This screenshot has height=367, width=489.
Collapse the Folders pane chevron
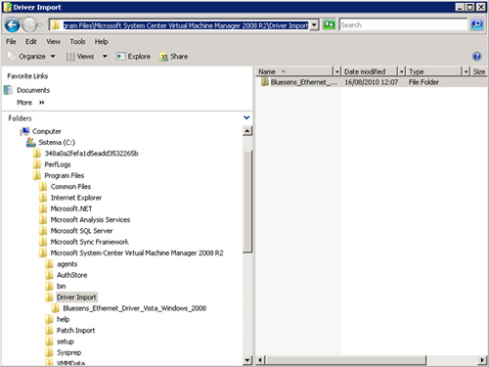pyautogui.click(x=246, y=117)
